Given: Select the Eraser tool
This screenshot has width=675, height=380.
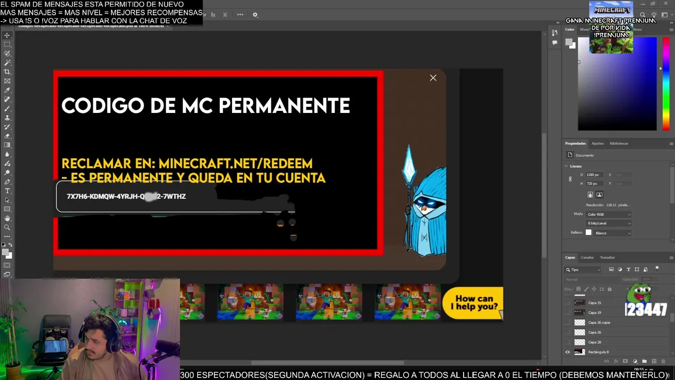Looking at the screenshot, I should [x=7, y=136].
